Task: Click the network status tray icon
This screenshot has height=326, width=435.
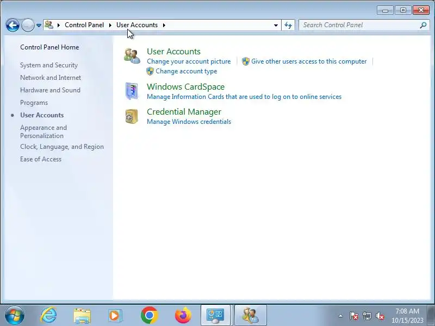Action: (x=367, y=316)
